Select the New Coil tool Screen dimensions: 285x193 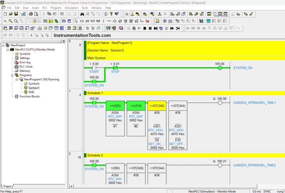pos(115,21)
